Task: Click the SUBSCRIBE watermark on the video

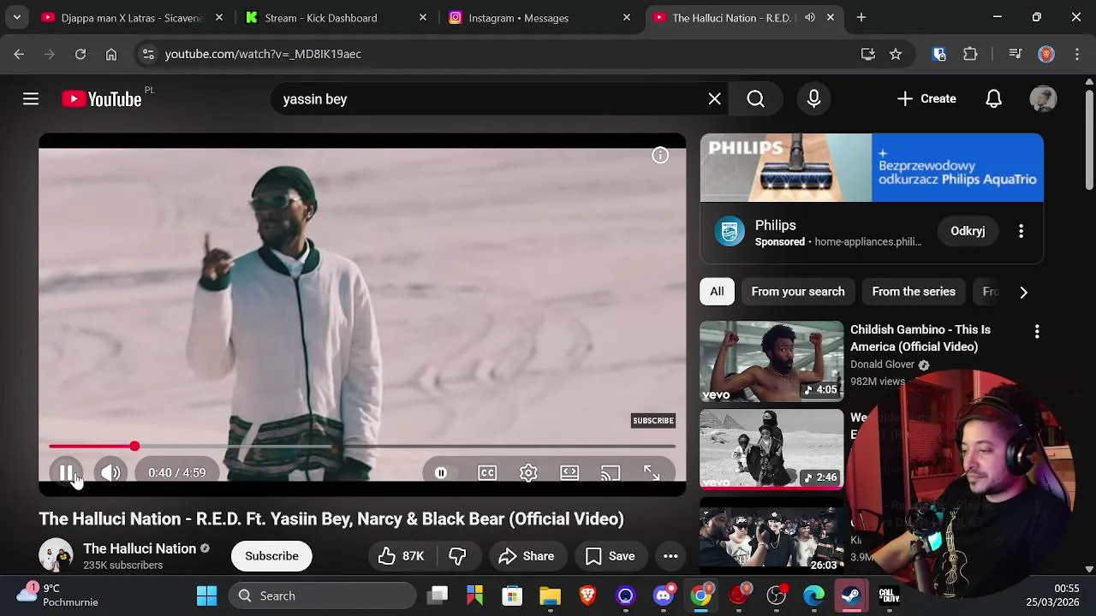Action: pos(653,420)
